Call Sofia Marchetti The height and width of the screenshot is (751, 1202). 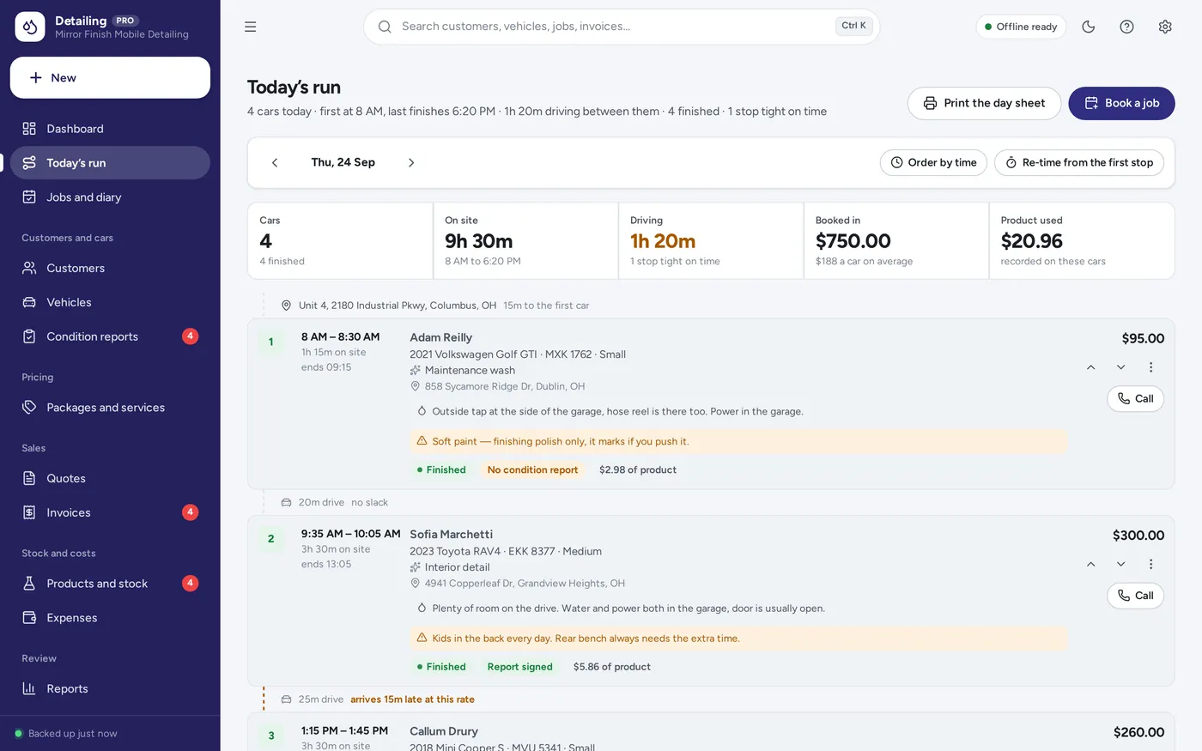[1135, 596]
